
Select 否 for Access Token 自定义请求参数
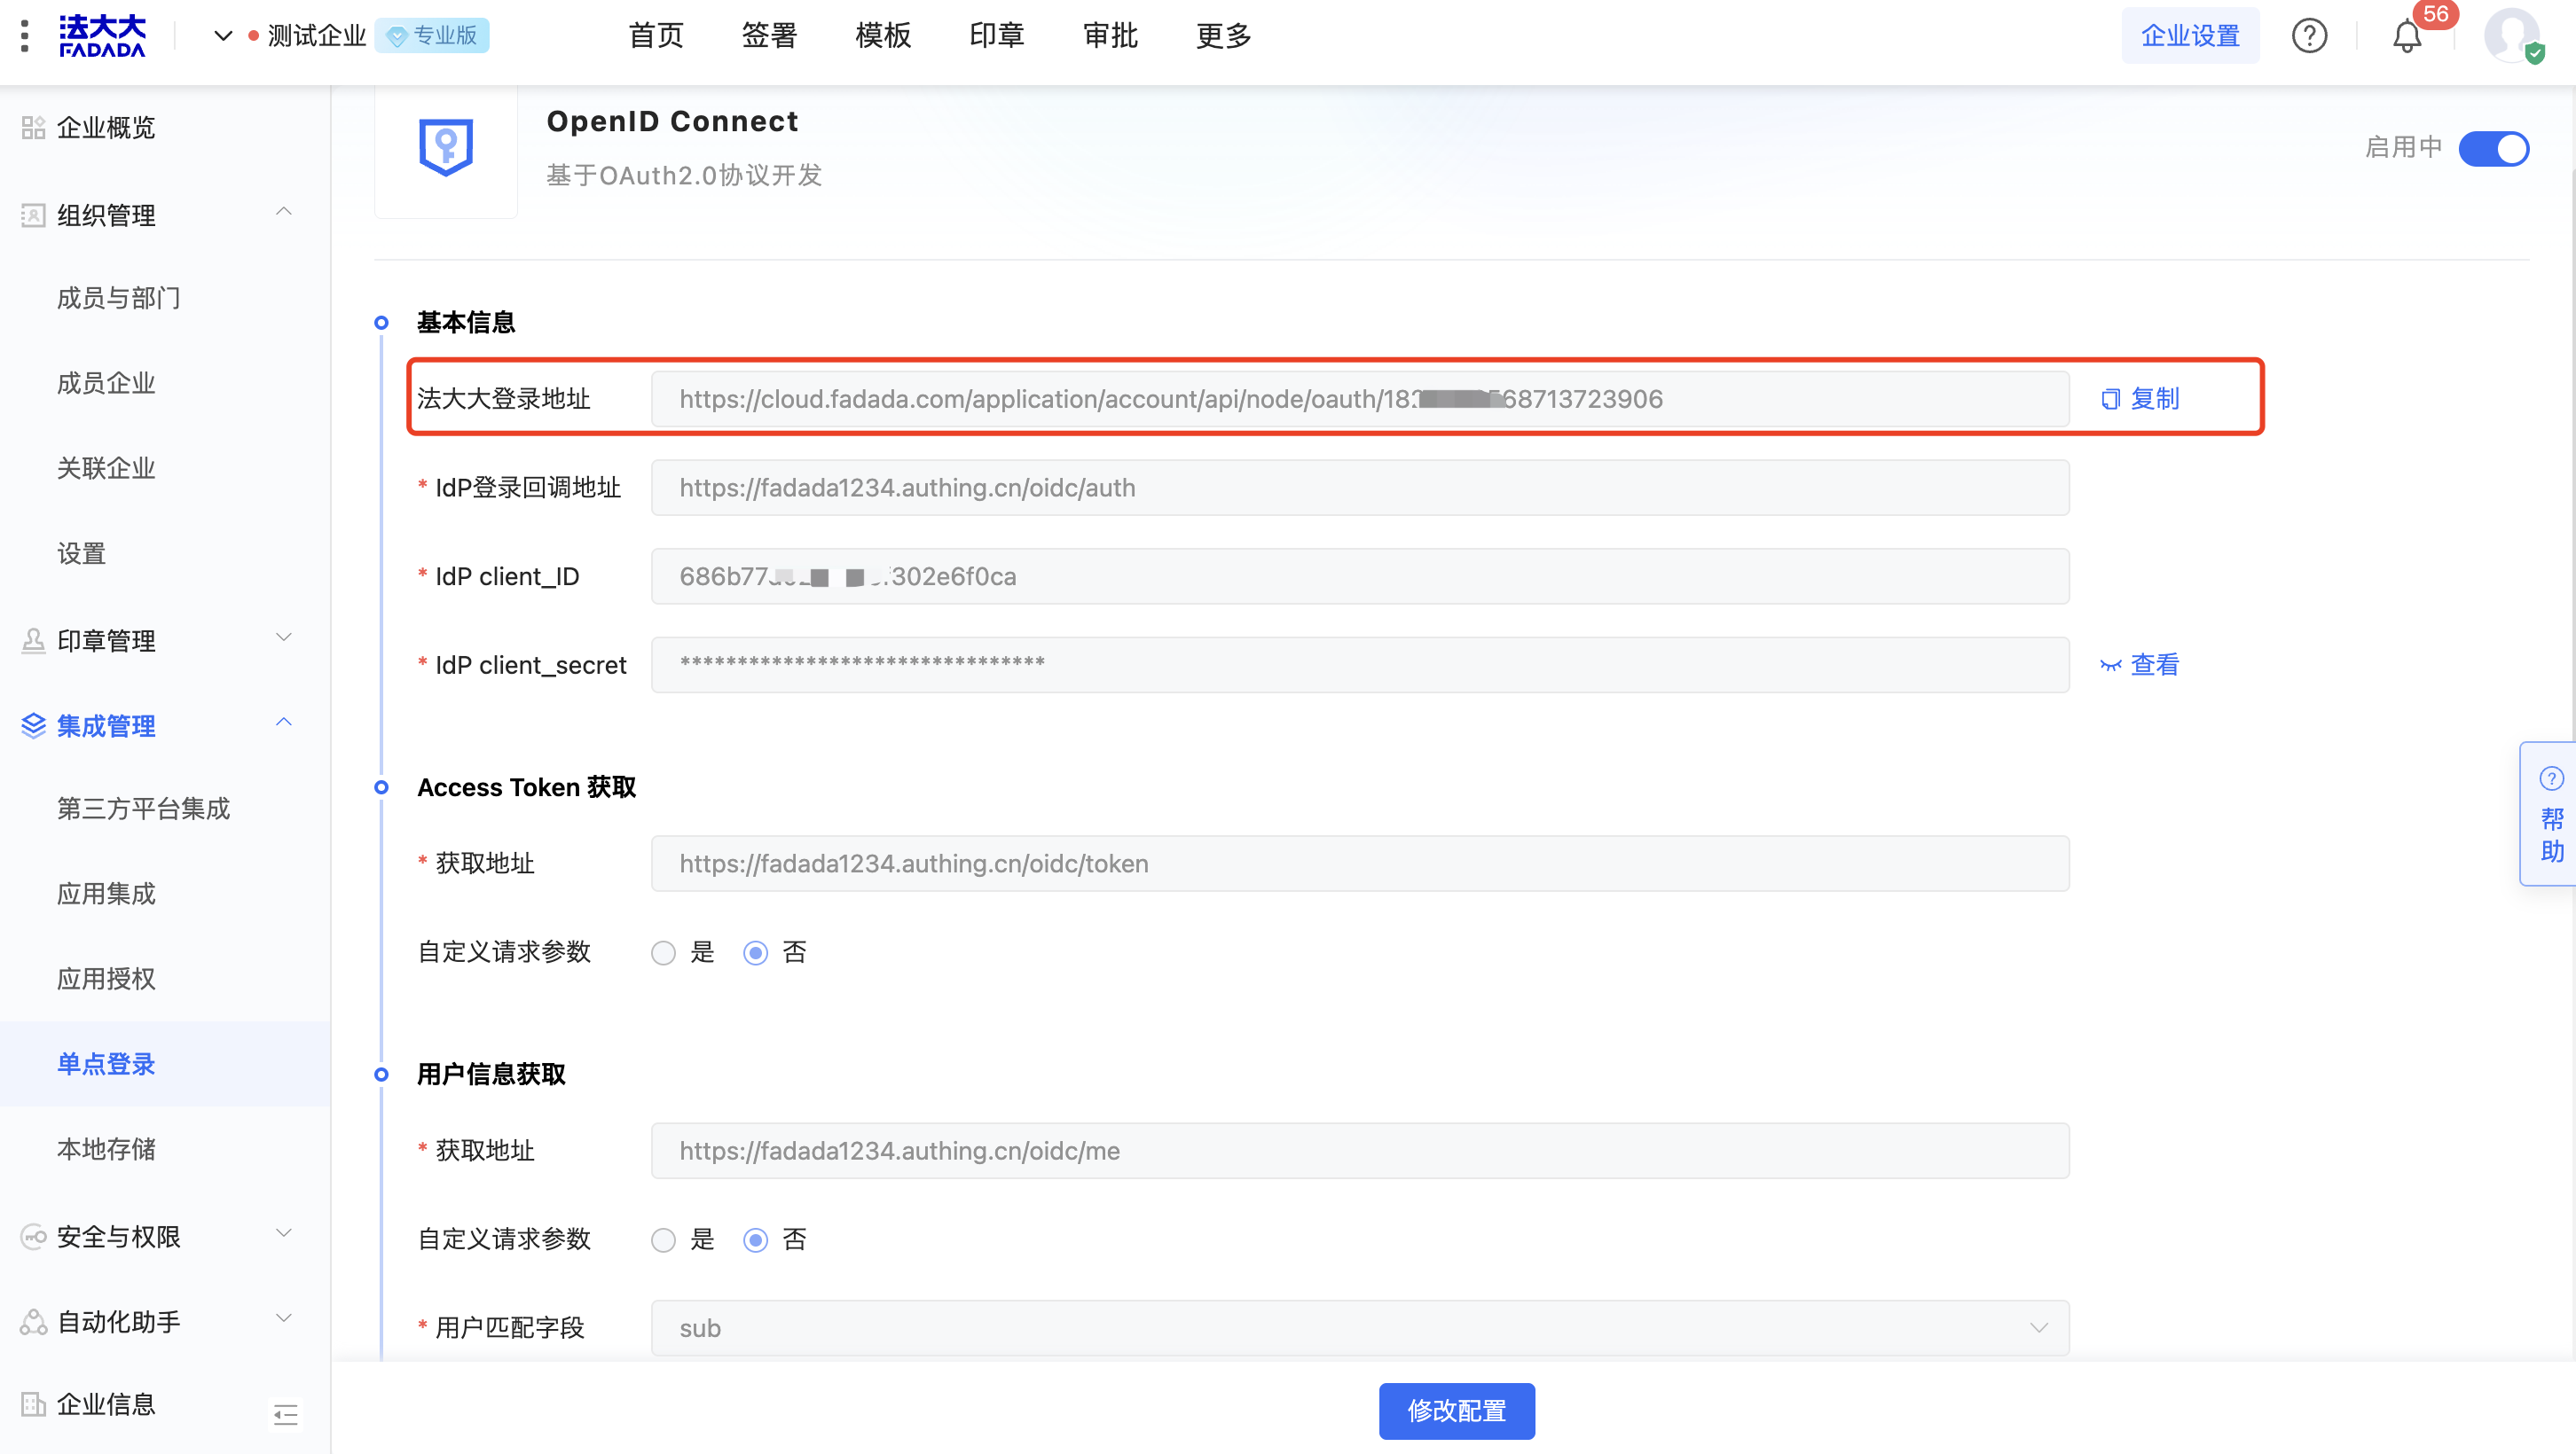point(755,952)
